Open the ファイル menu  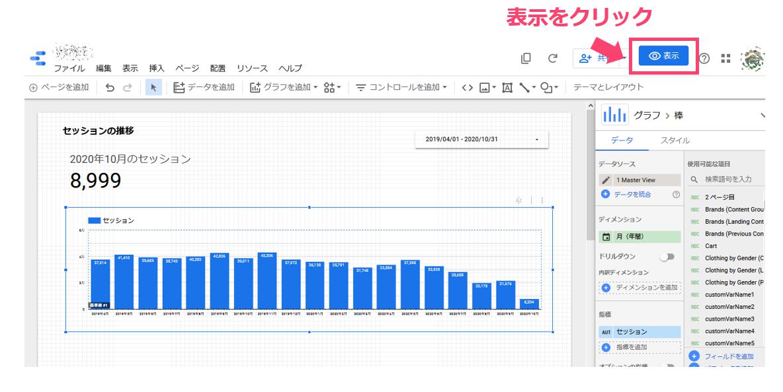[x=69, y=69]
